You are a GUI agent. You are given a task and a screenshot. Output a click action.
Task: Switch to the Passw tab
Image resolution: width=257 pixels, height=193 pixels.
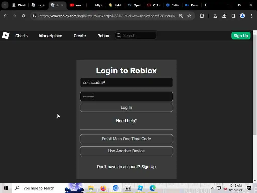pyautogui.click(x=192, y=5)
